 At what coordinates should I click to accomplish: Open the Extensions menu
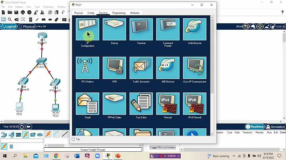click(x=48, y=7)
